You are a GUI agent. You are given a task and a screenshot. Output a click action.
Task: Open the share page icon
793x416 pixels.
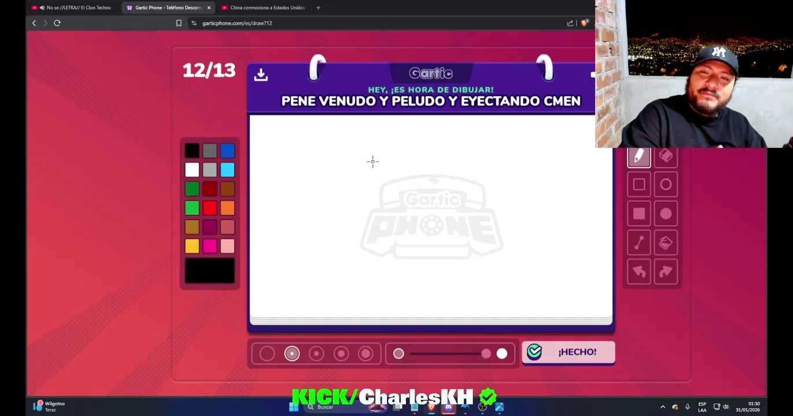pyautogui.click(x=570, y=23)
